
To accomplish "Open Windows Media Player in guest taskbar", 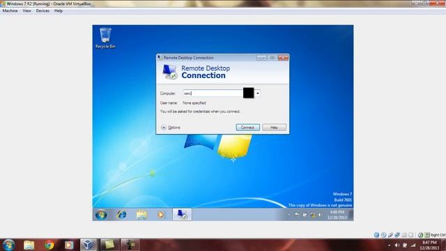I will [161, 214].
